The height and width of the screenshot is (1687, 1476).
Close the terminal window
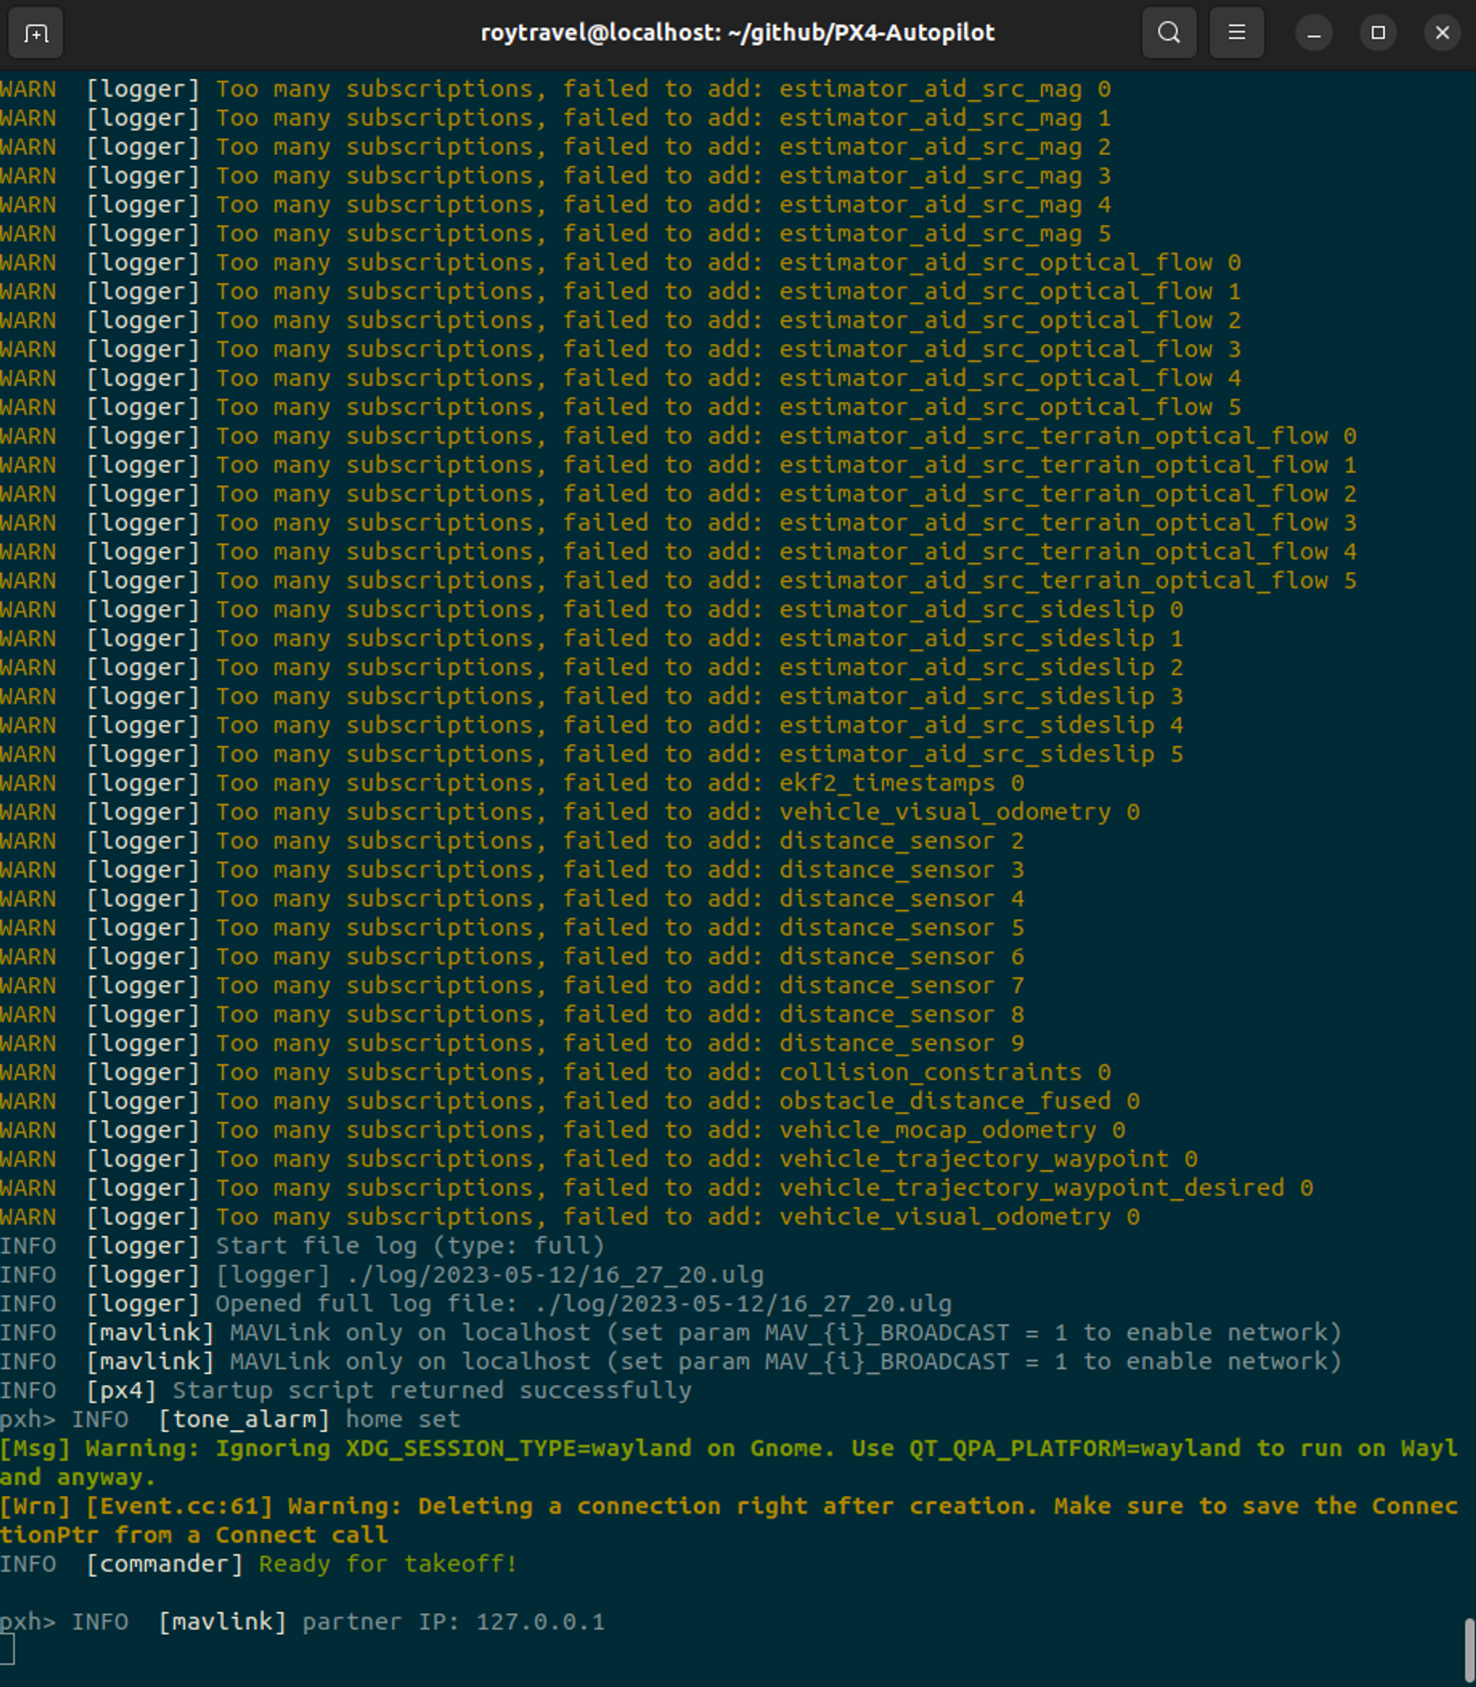[1441, 33]
